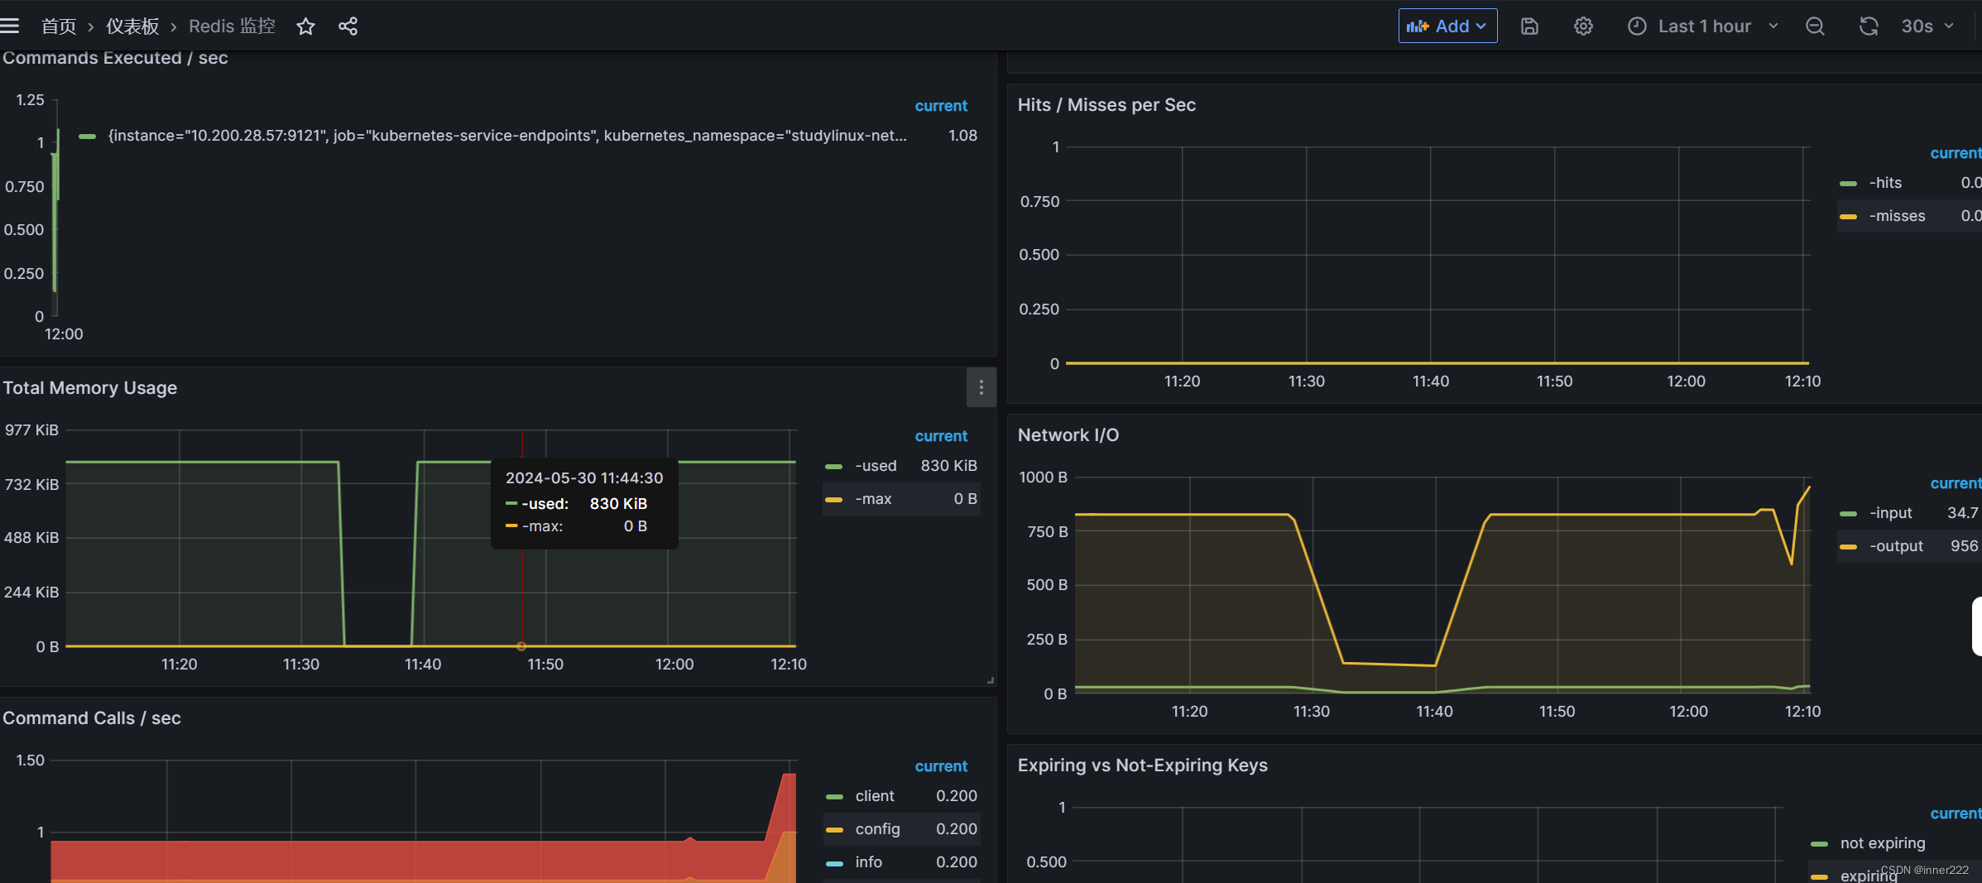The image size is (1982, 883).
Task: Toggle instance 10.200.28.57:9121 series legend
Action: [x=507, y=136]
